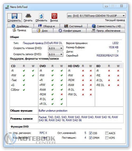Open the Системный tab
The width and height of the screenshot is (132, 151).
[x=74, y=26]
